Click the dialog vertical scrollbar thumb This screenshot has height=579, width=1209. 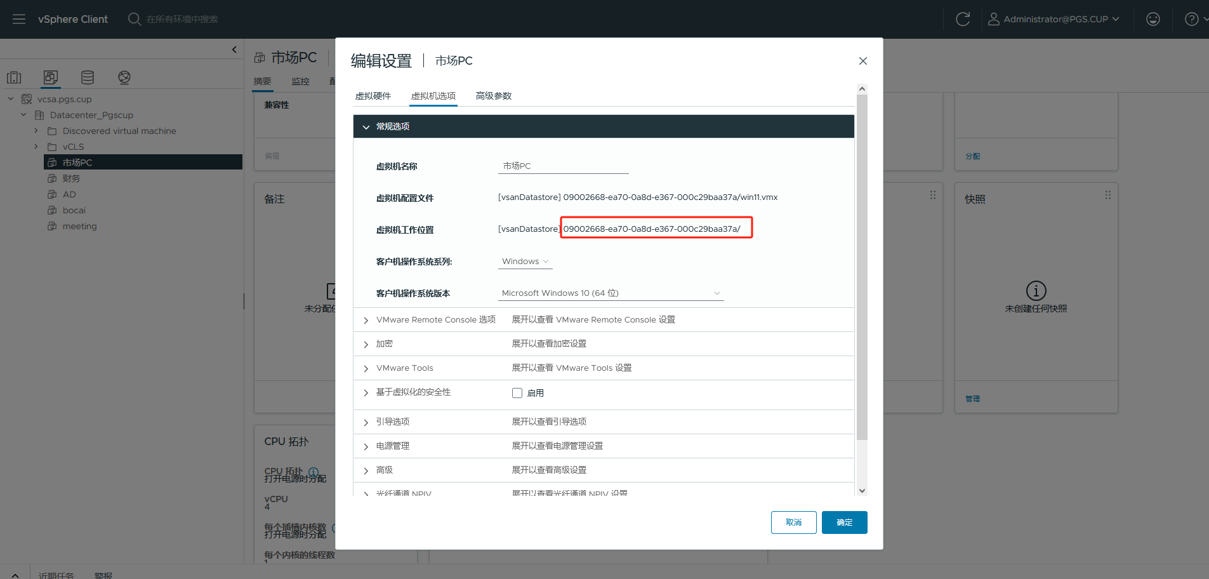click(862, 267)
